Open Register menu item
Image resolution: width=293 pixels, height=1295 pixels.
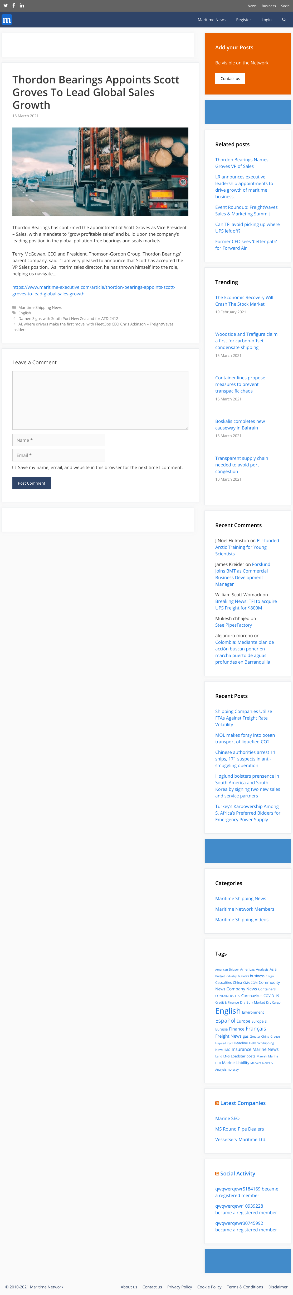click(243, 20)
